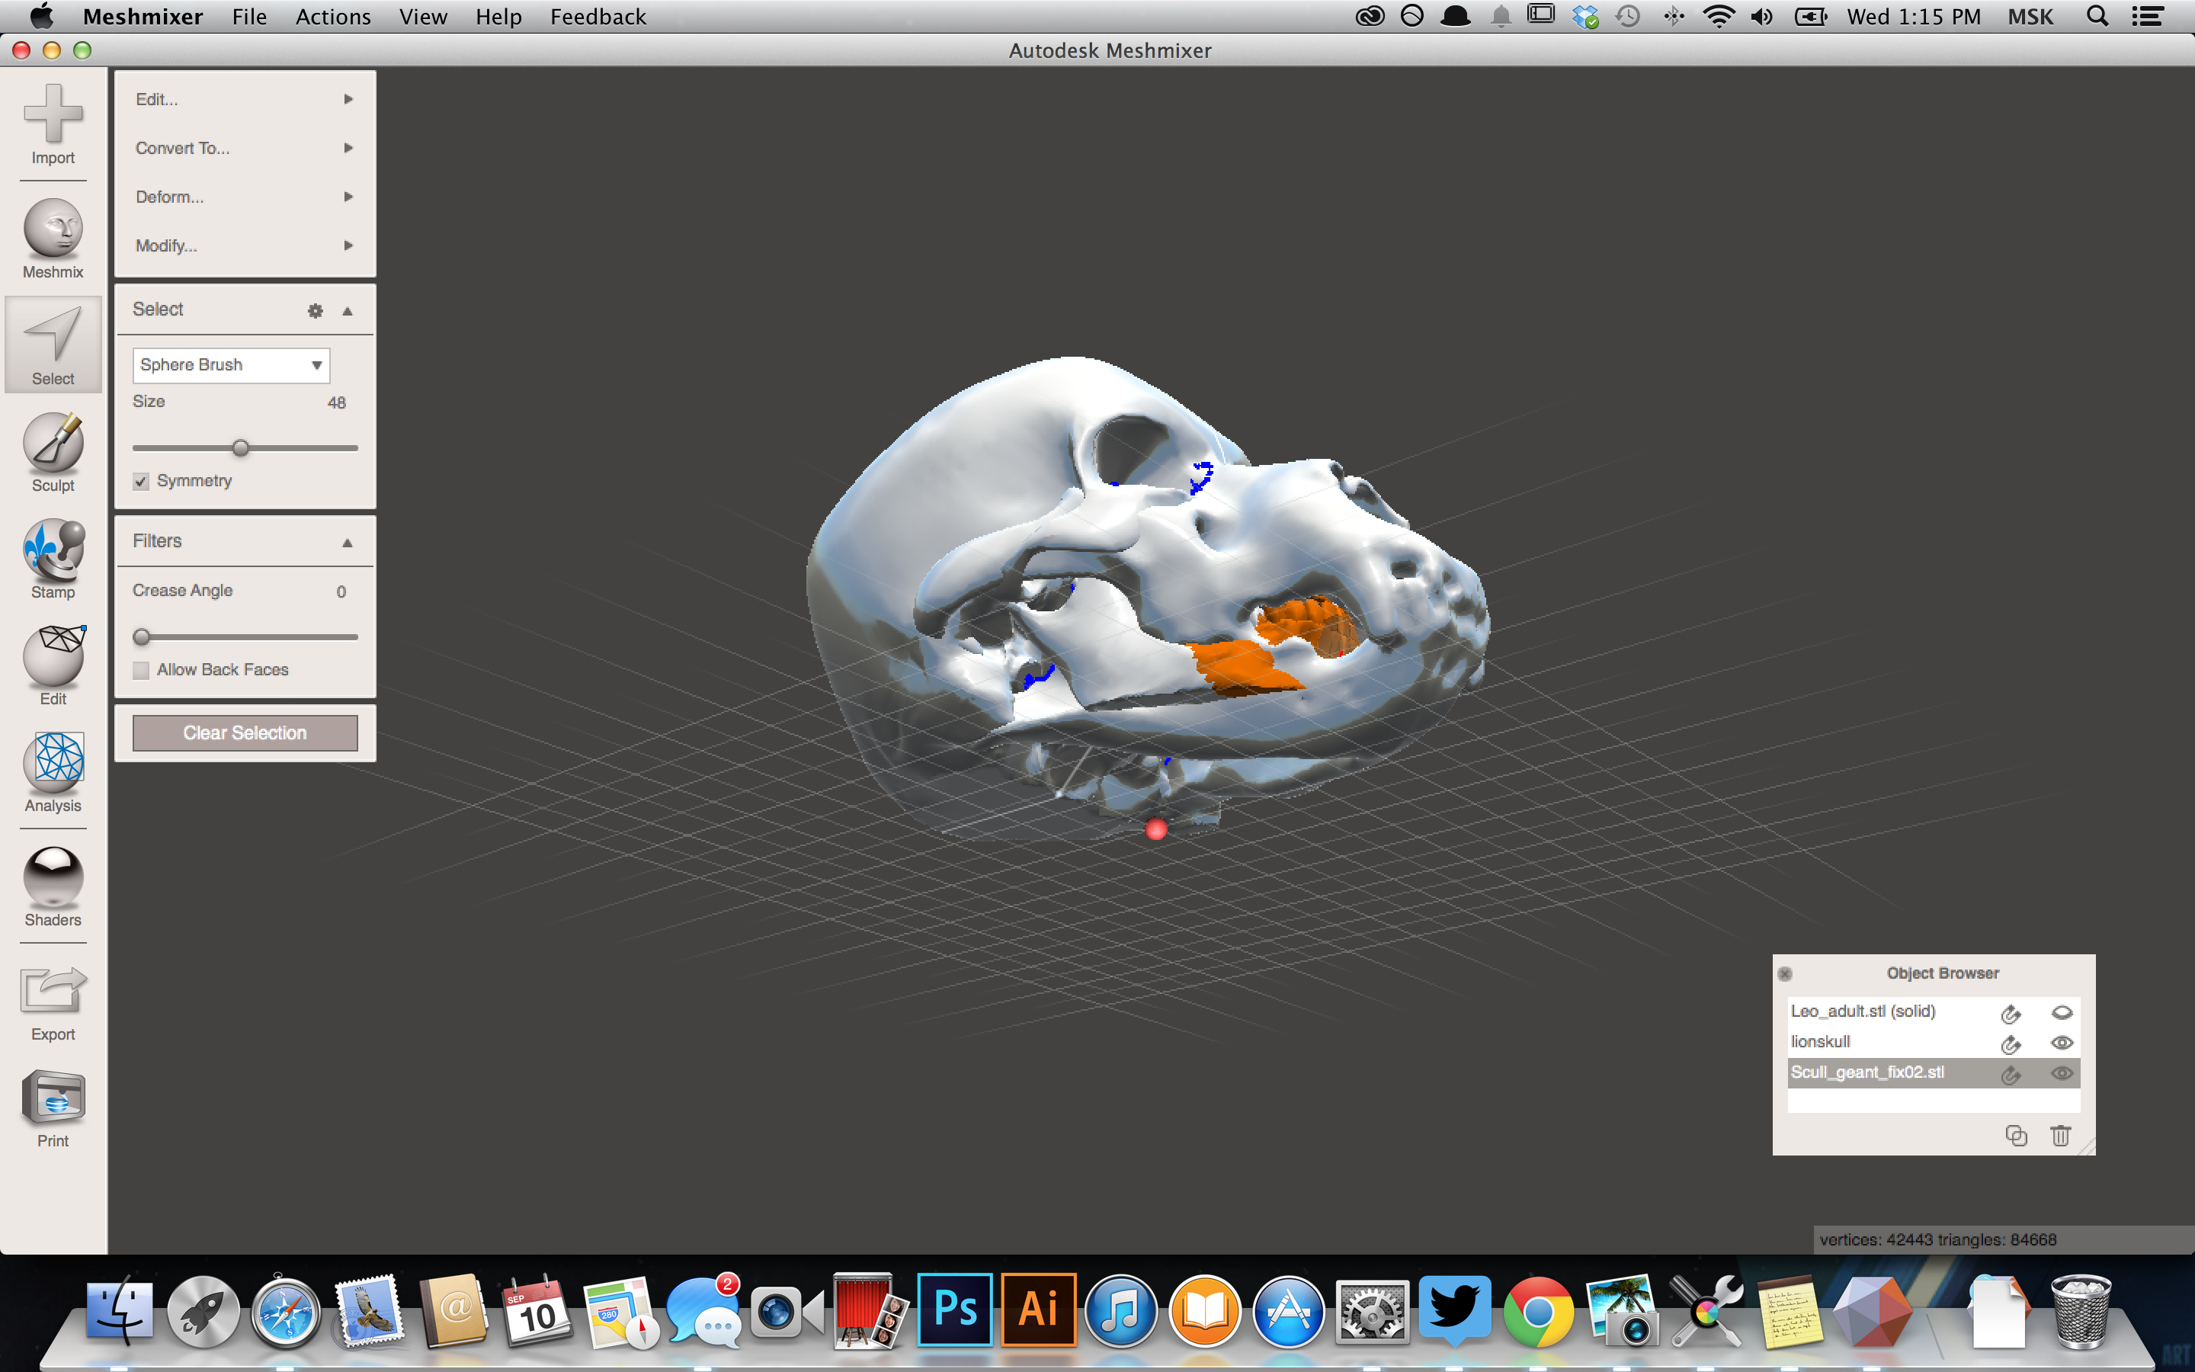The height and width of the screenshot is (1372, 2195).
Task: Adjust the Crease Angle slider
Action: pyautogui.click(x=142, y=637)
